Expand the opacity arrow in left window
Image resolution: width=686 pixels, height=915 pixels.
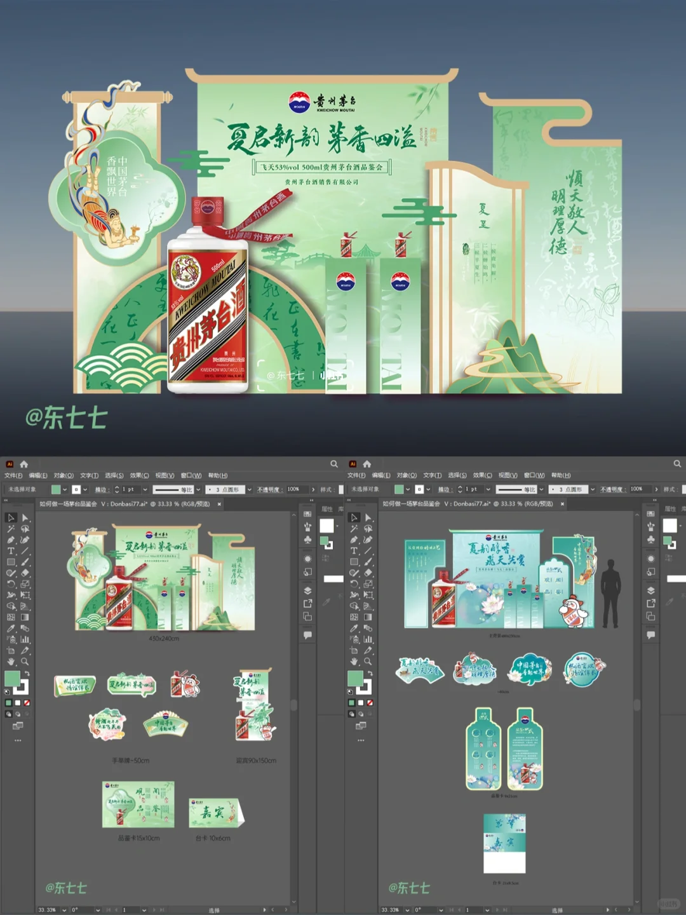pos(313,490)
